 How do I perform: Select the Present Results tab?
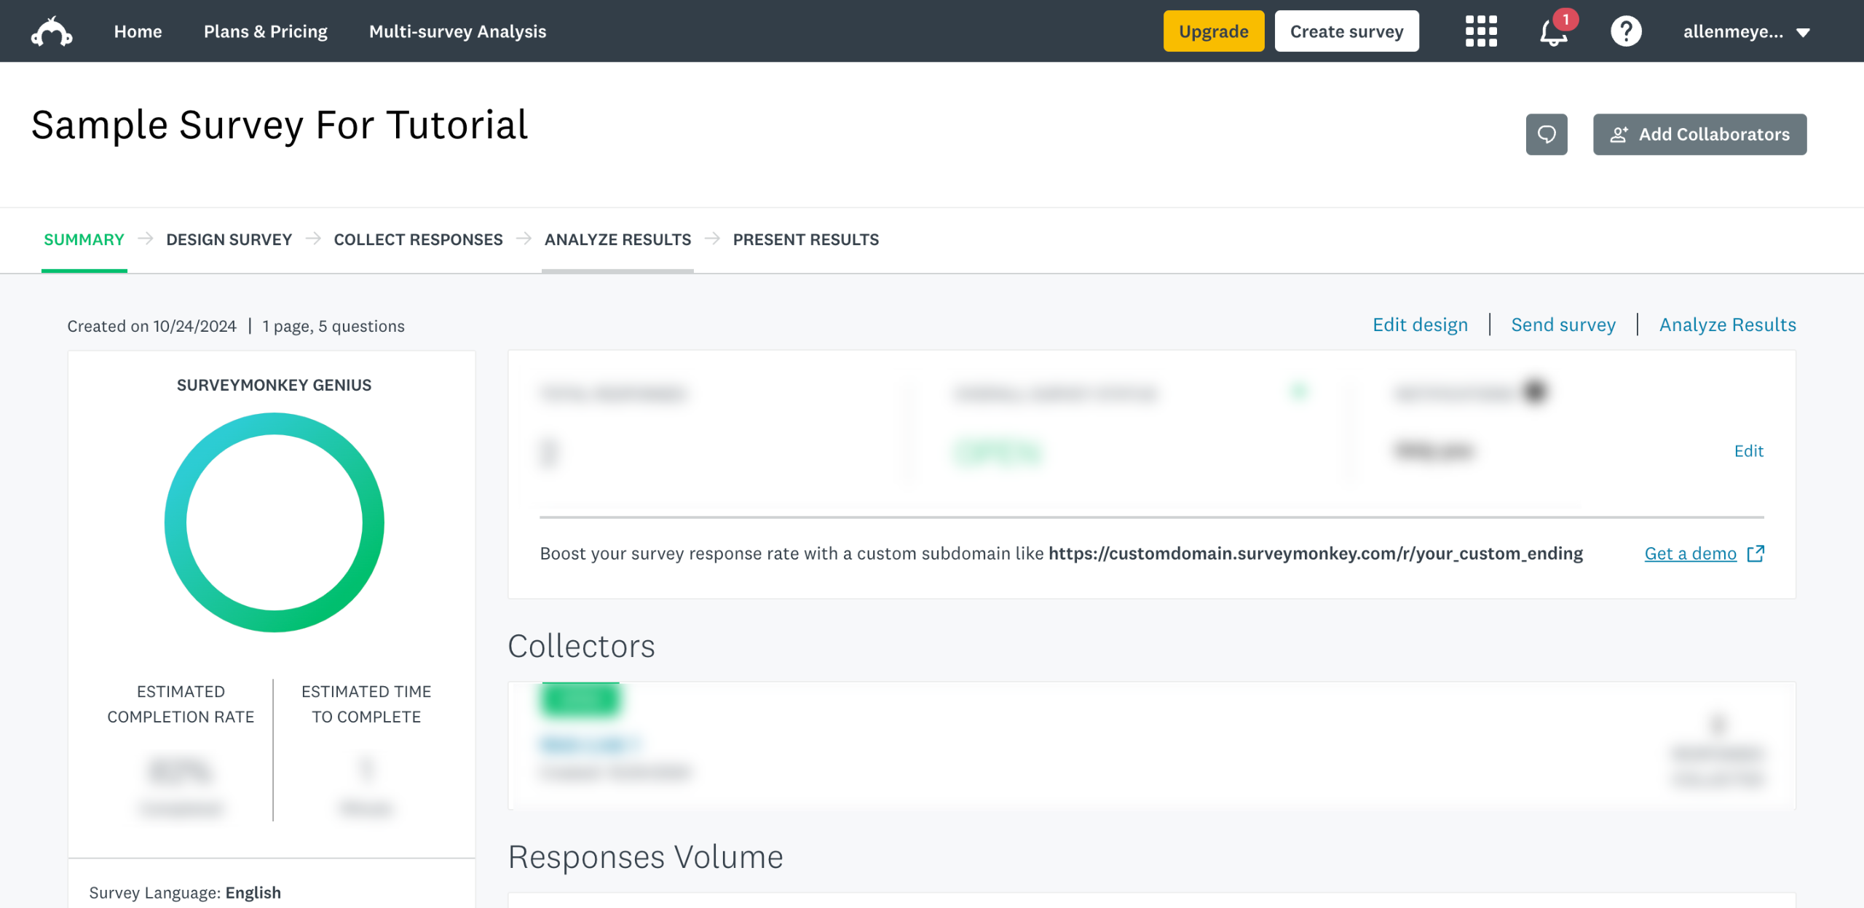pyautogui.click(x=805, y=239)
